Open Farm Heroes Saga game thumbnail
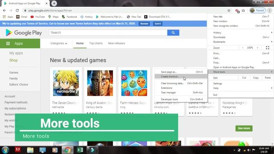Viewport: 274px width, 154px height. [134, 83]
